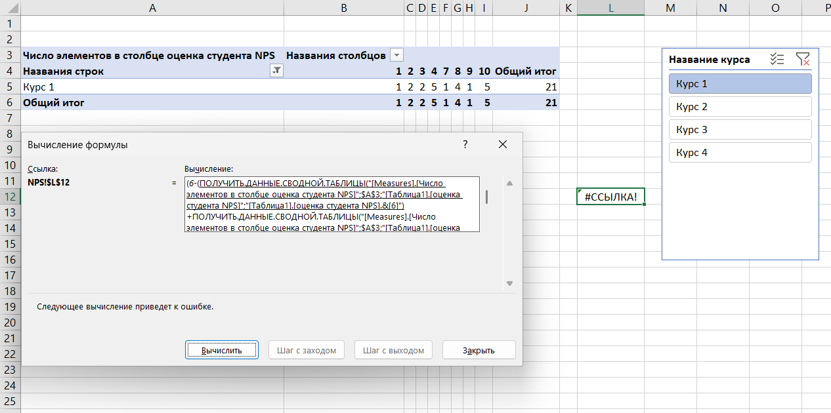Screen dimensions: 831x413
Task: Select the cell showing #ССЫЛКА!
Action: (610, 197)
